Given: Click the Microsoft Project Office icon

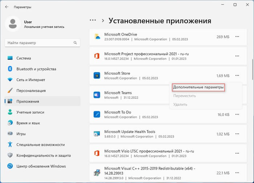Looking at the screenshot, I should (97, 56).
